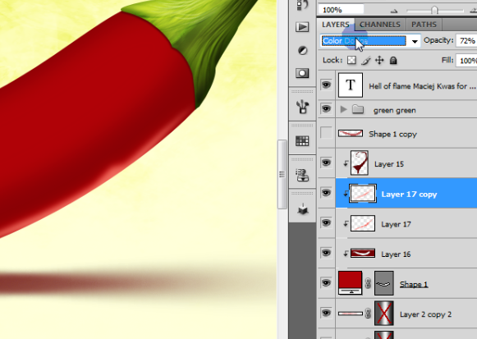Click the lock position move icon
The height and width of the screenshot is (339, 477).
click(x=379, y=60)
